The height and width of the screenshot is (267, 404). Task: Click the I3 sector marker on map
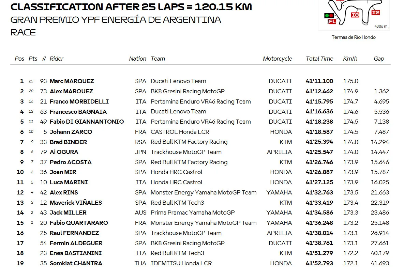pyautogui.click(x=355, y=15)
